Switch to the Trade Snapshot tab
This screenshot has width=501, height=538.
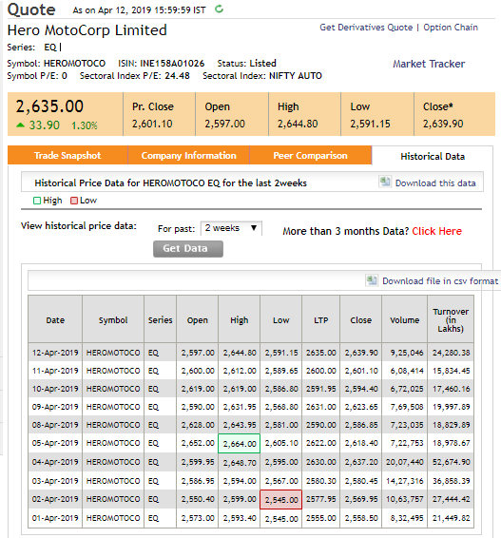(67, 156)
